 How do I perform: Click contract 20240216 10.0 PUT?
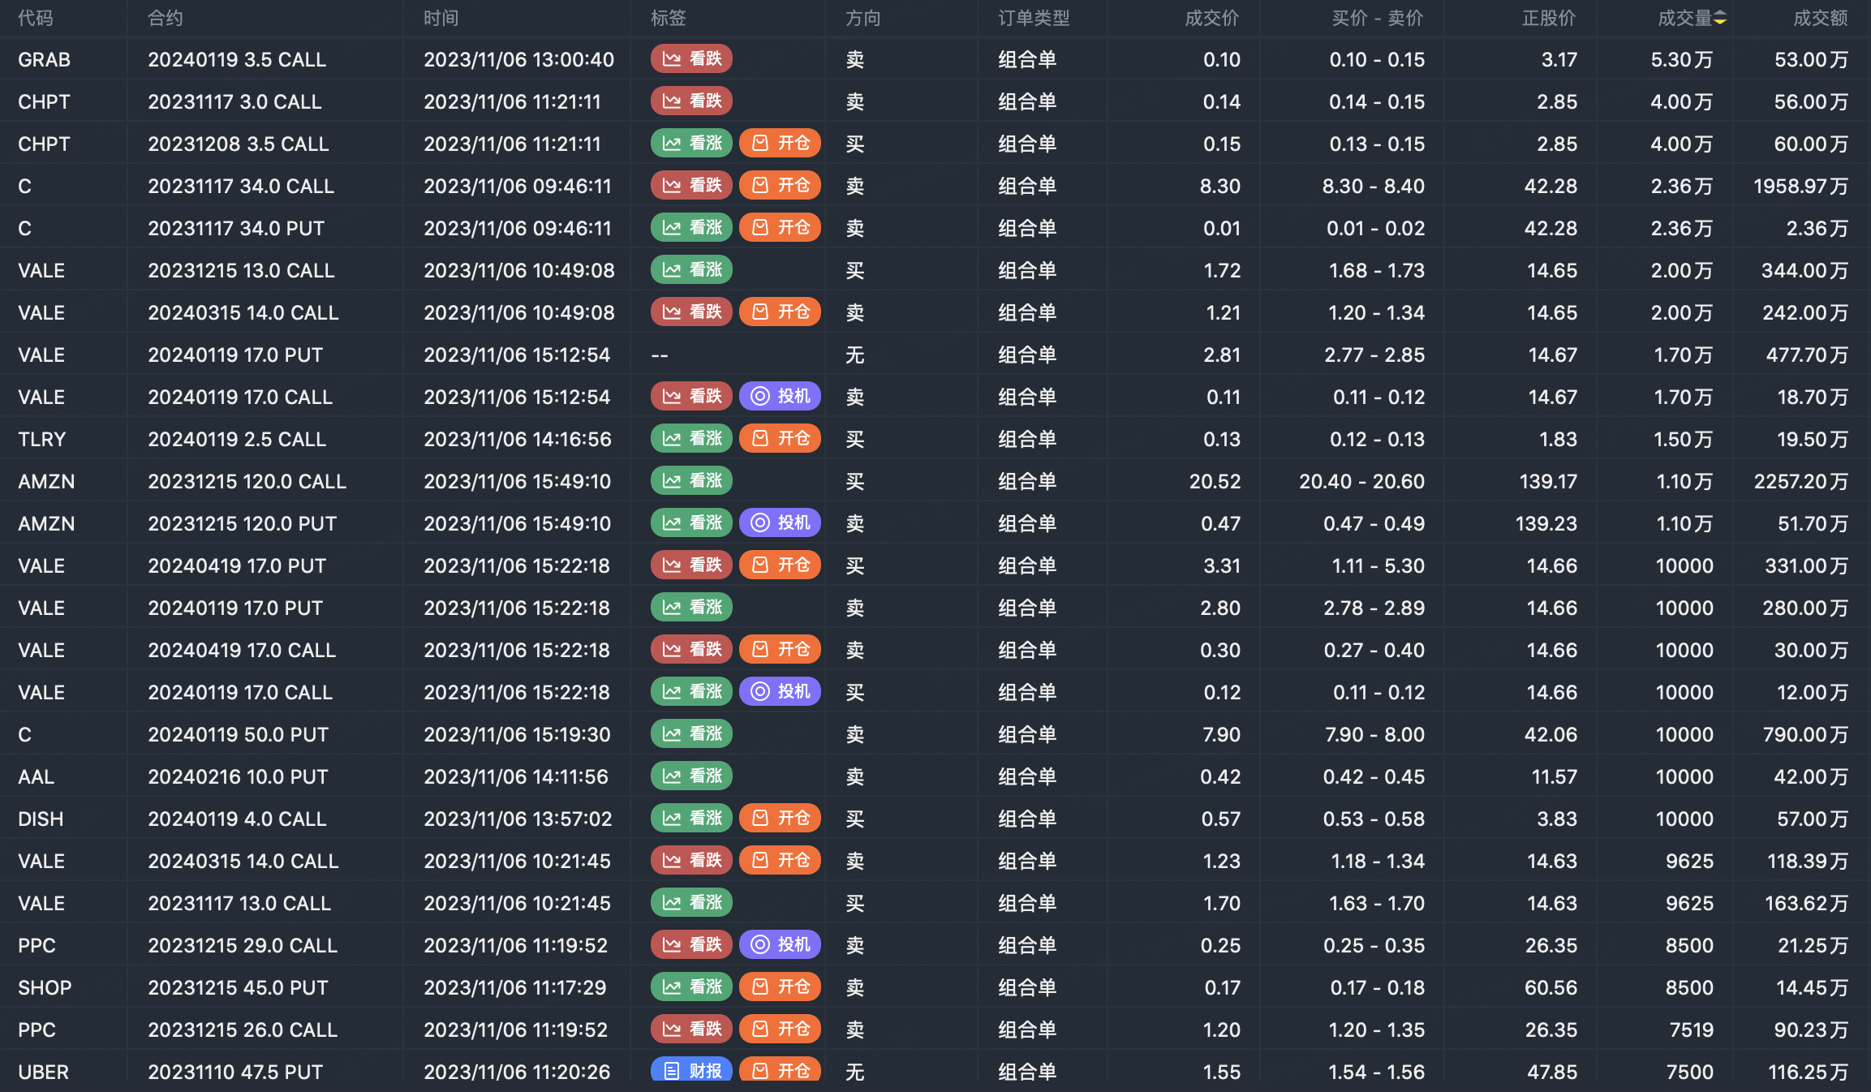[x=238, y=776]
